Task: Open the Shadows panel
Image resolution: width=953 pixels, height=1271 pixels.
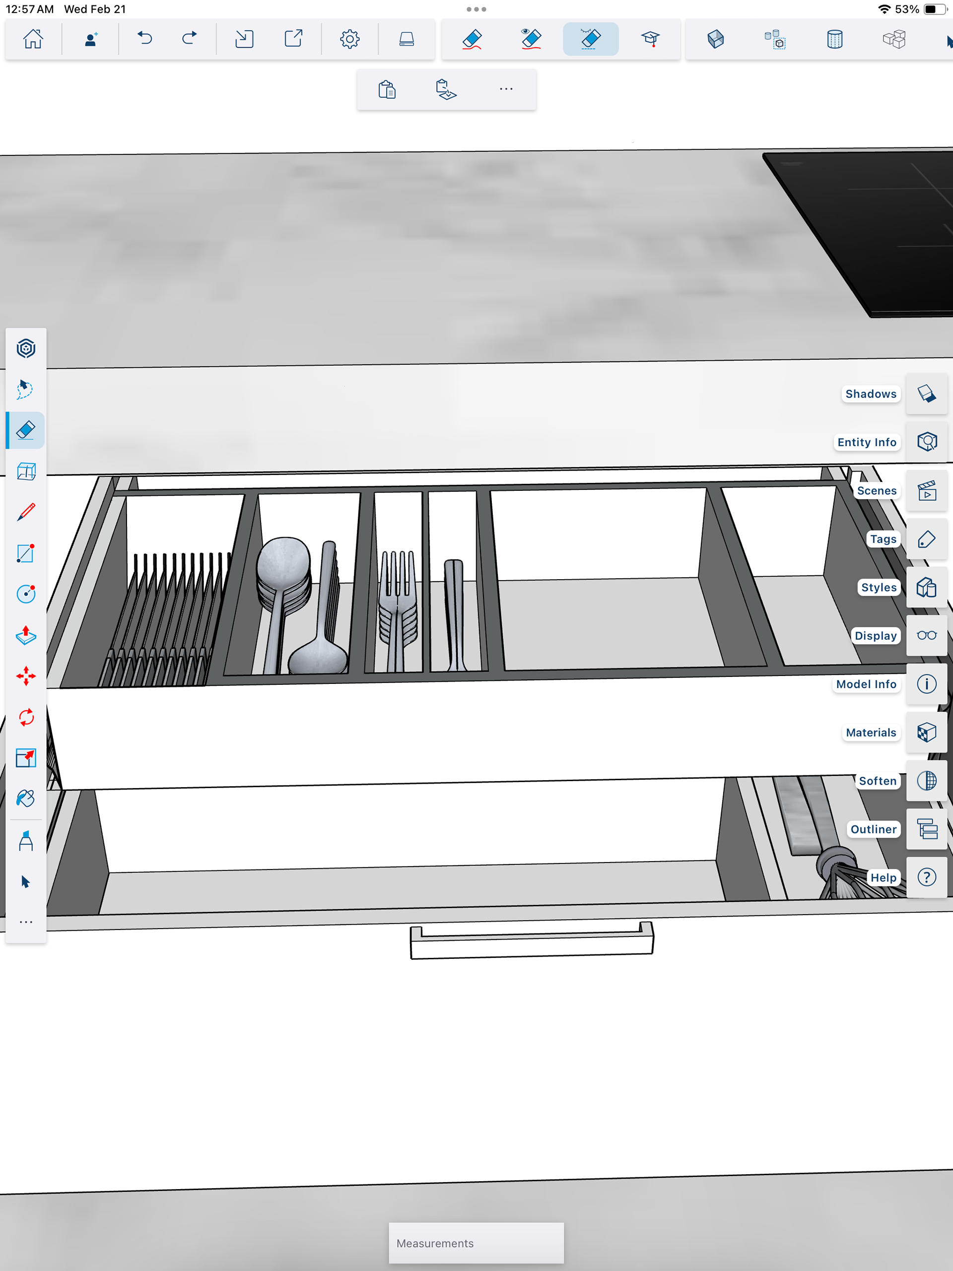Action: coord(926,394)
